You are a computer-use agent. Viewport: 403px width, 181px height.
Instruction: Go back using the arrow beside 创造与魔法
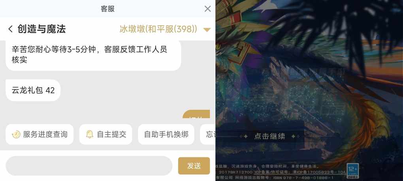10,29
